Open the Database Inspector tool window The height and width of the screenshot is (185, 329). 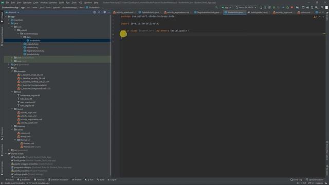58,180
